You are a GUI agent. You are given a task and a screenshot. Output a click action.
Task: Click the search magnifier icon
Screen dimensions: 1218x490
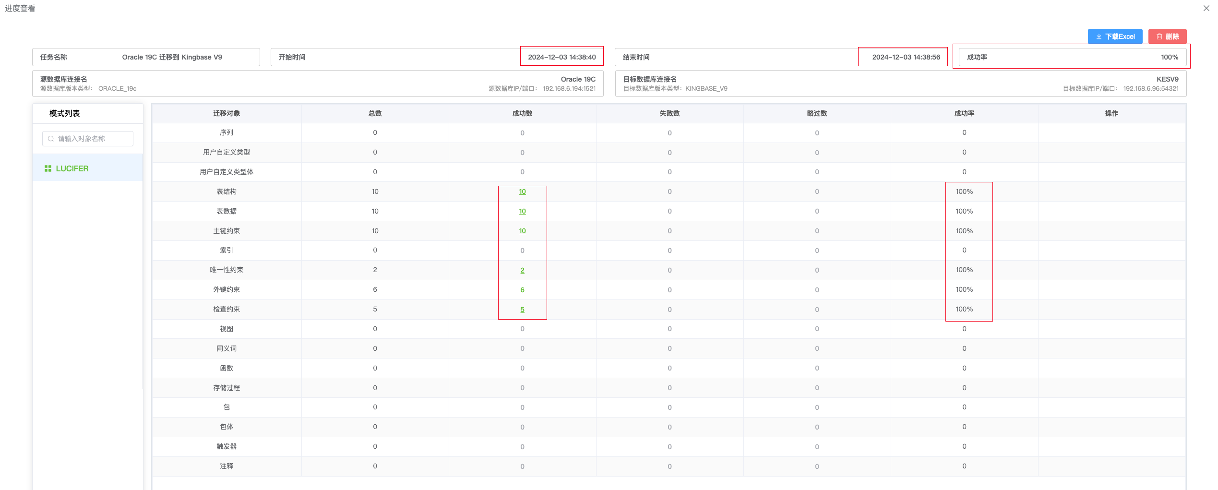pos(51,139)
